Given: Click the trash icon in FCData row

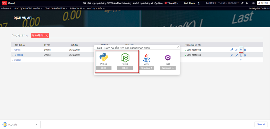Looking at the screenshot, I should point(245,50).
